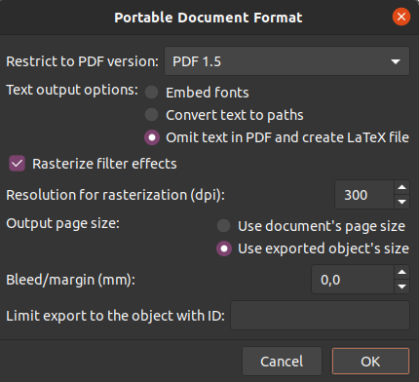Click the 'Text output options:' label
Viewport: 419px width, 382px height.
72,90
